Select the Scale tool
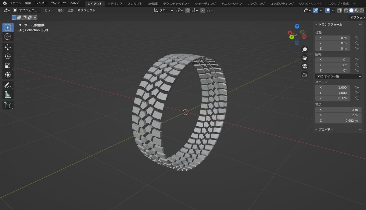 8,65
